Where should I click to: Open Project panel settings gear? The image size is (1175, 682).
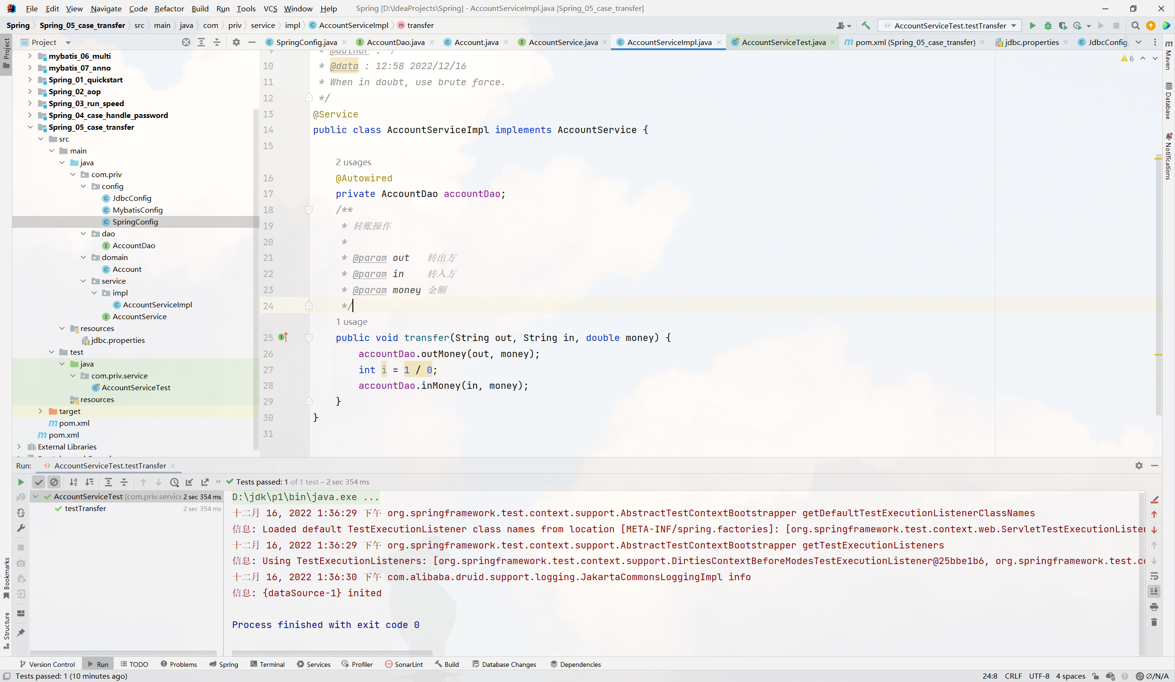pyautogui.click(x=236, y=42)
